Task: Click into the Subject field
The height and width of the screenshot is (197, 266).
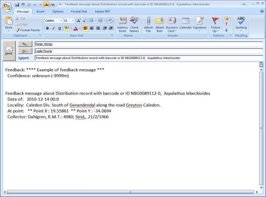Action: [149, 58]
